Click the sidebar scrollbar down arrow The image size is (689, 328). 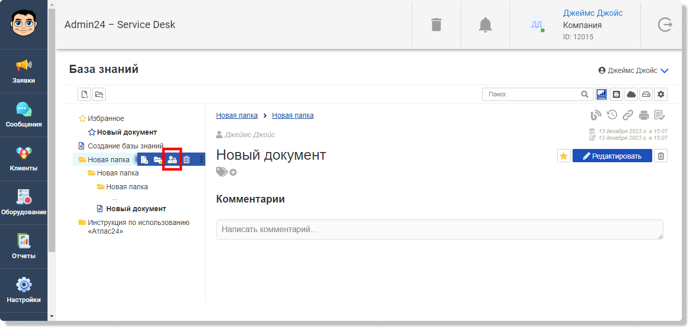pos(52,316)
